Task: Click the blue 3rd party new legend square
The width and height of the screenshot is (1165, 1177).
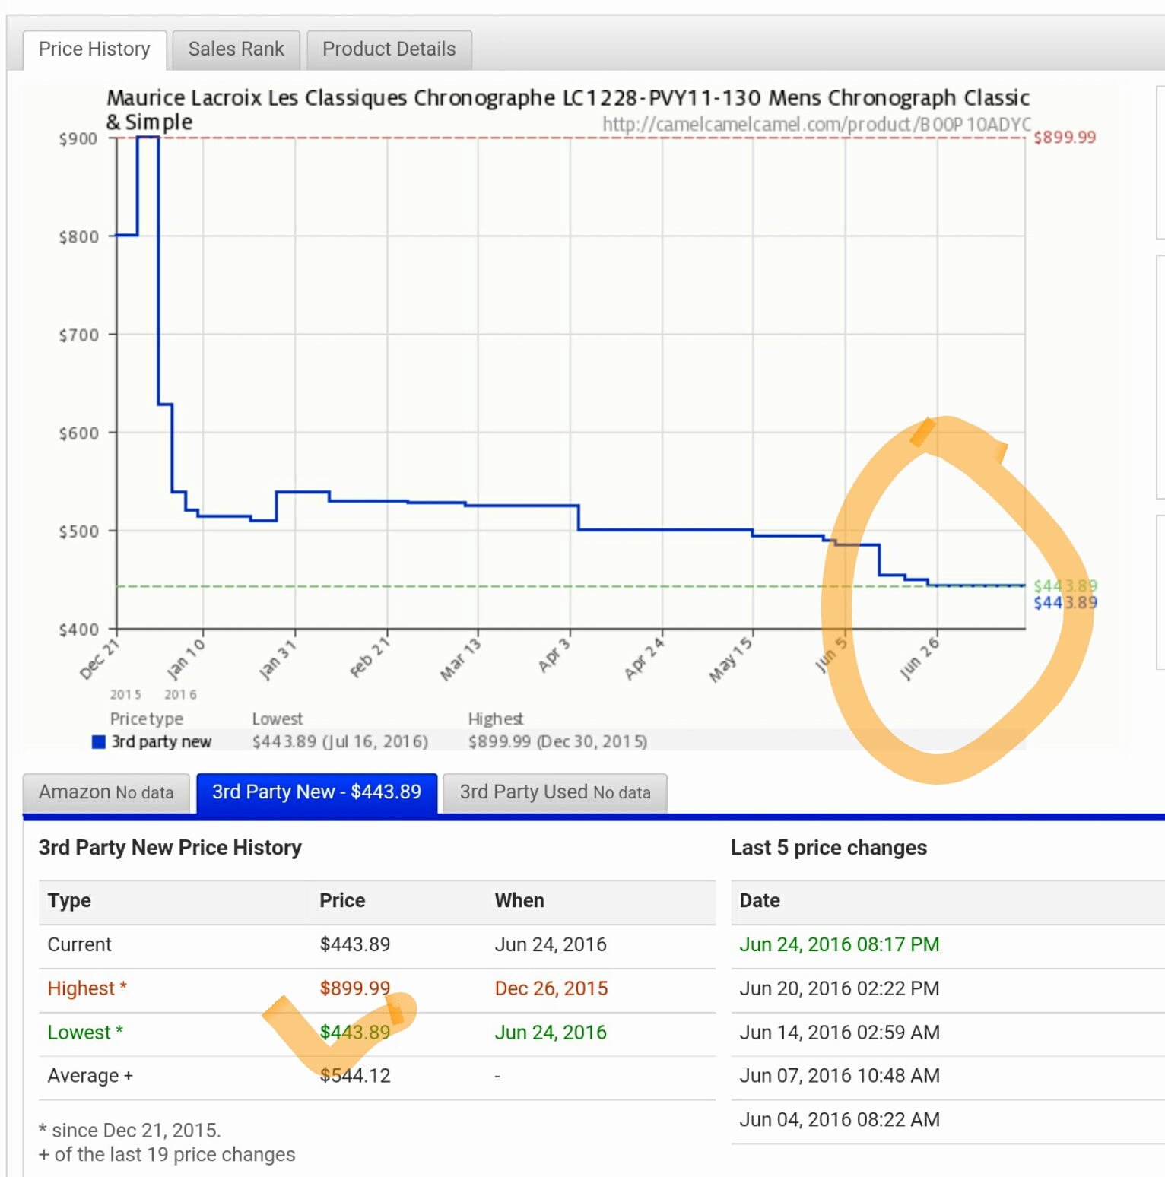Action: click(98, 742)
